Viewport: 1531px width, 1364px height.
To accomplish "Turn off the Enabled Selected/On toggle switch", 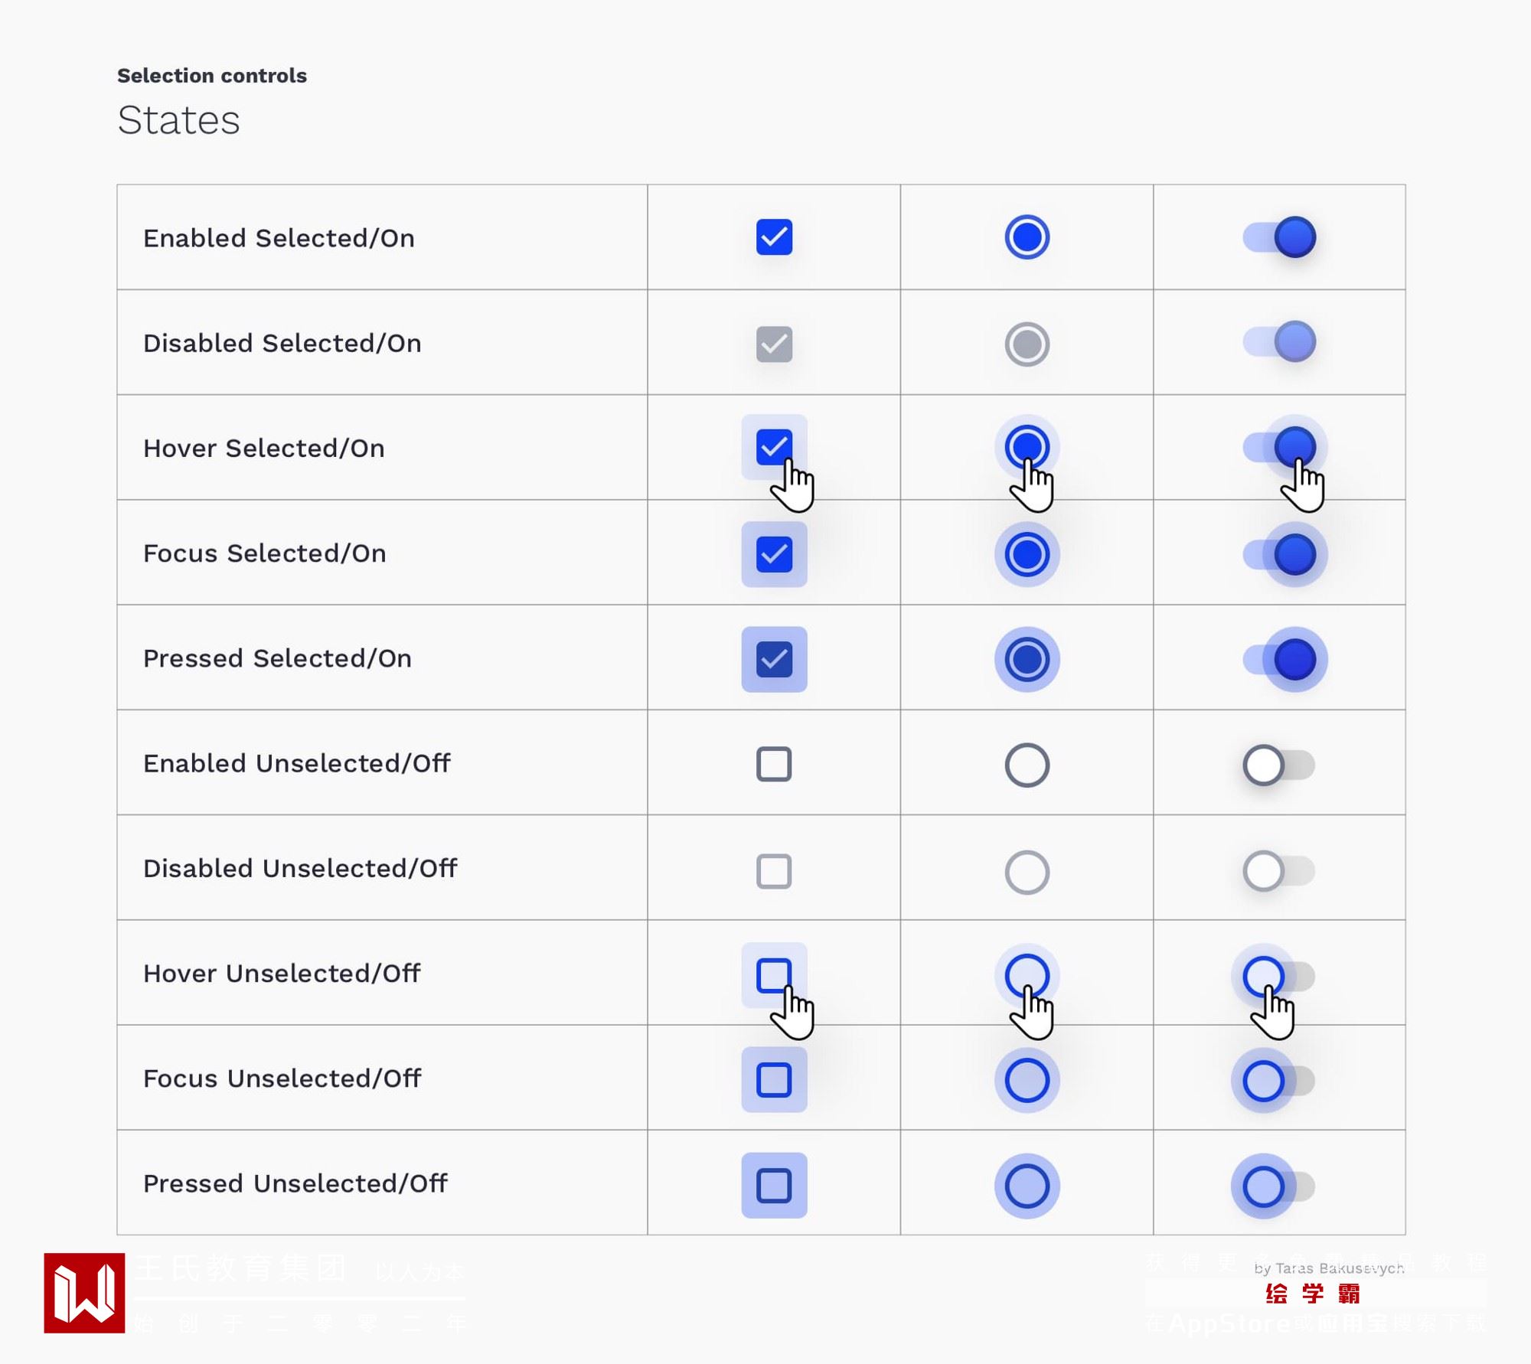I will coord(1279,237).
